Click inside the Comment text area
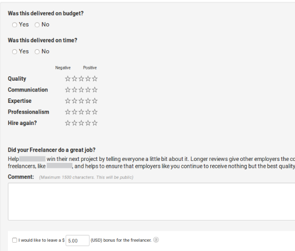295x251 pixels. (x=152, y=201)
